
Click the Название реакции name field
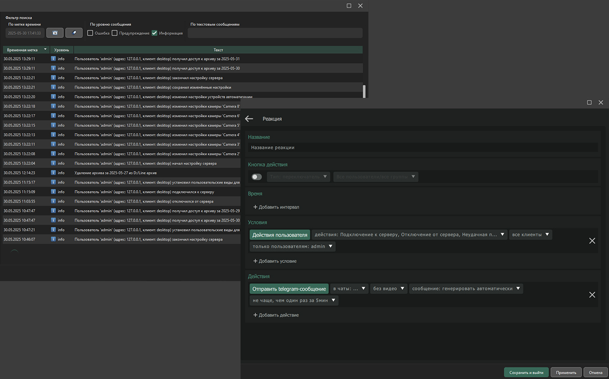pyautogui.click(x=423, y=147)
